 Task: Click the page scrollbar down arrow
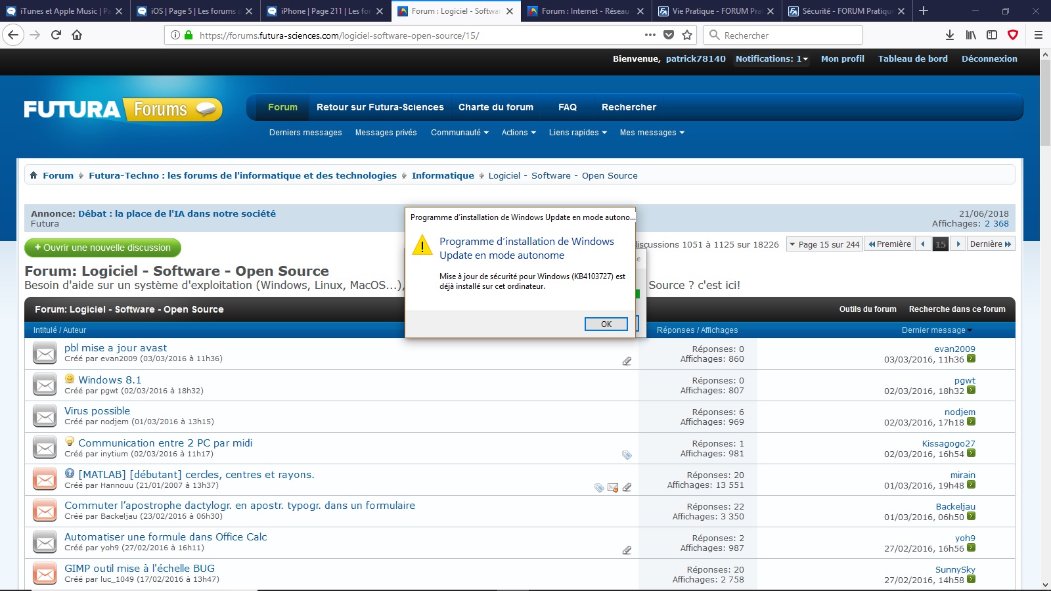pyautogui.click(x=1045, y=584)
